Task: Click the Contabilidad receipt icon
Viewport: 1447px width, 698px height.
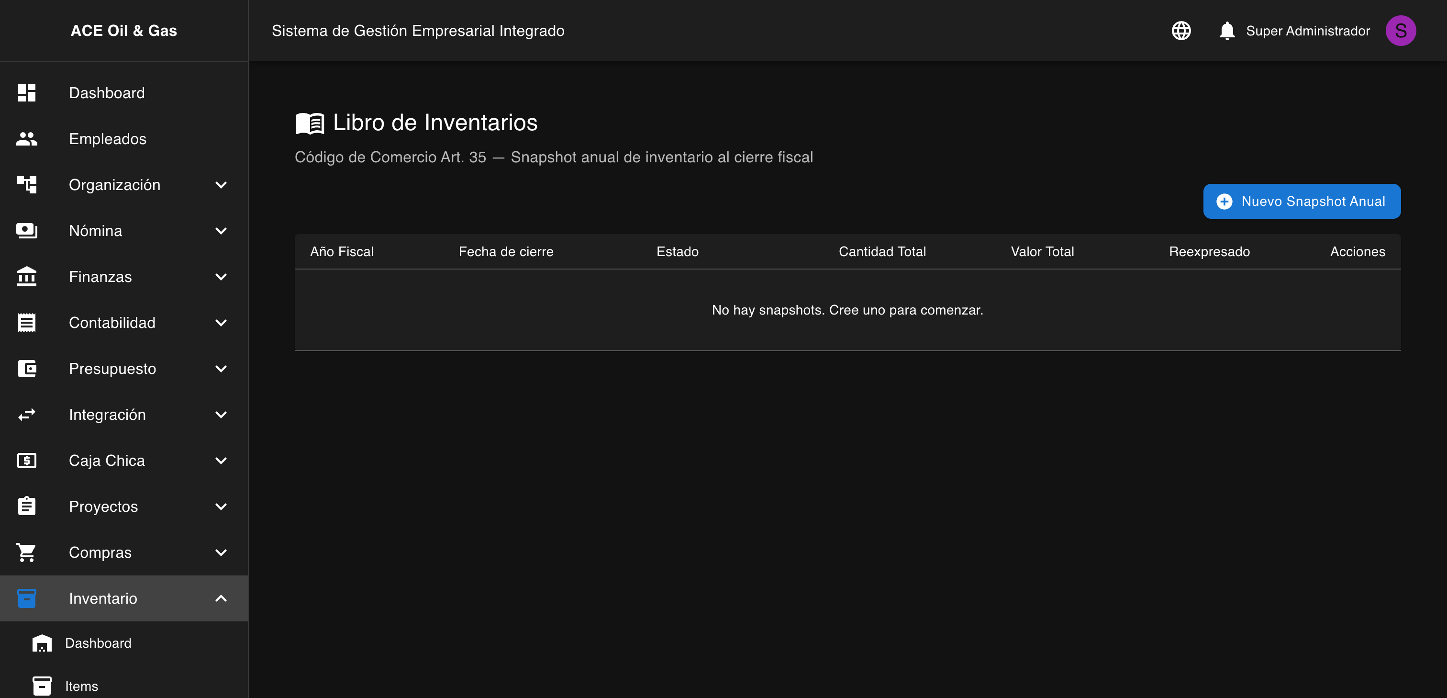Action: [26, 323]
